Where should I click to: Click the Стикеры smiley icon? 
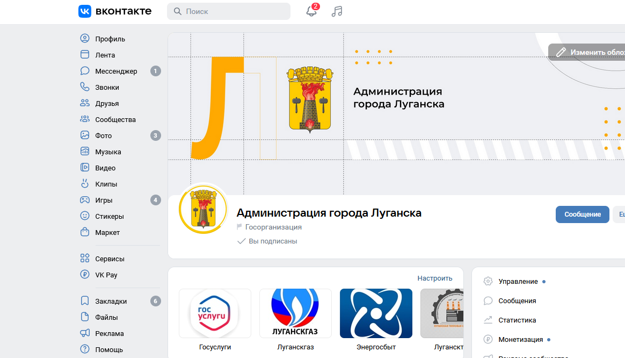point(85,216)
